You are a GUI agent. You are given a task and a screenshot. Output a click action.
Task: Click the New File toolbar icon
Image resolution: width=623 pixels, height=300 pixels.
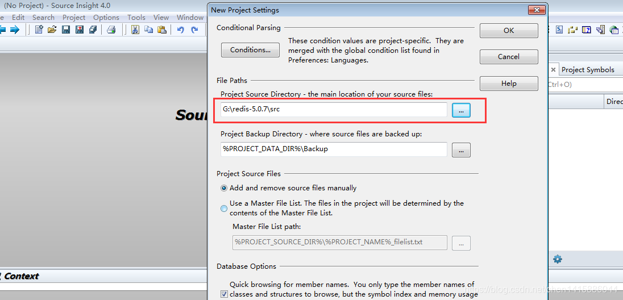39,30
